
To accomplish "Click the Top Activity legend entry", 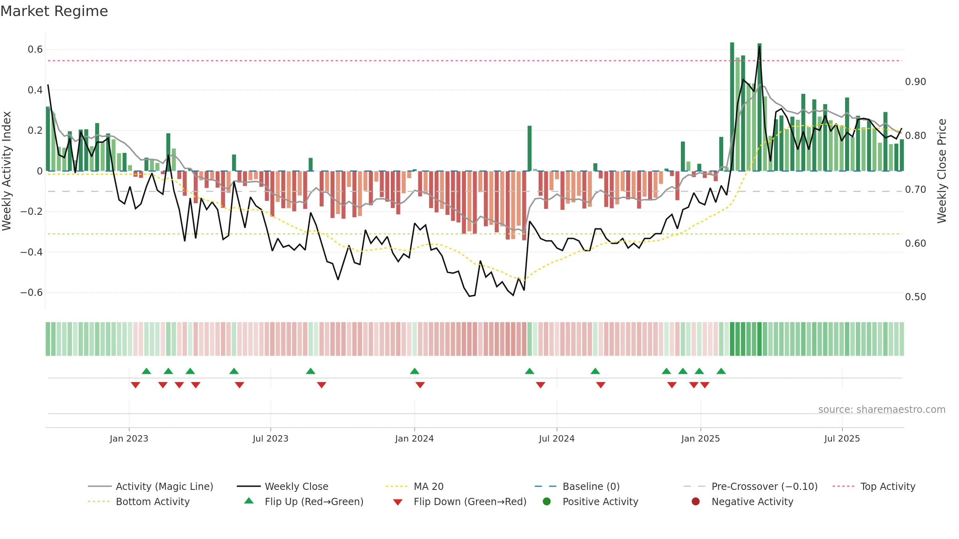I will pyautogui.click(x=874, y=486).
